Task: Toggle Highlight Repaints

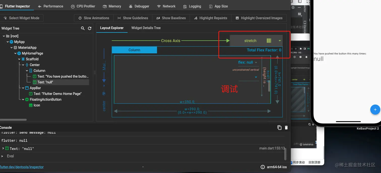Action: click(210, 18)
